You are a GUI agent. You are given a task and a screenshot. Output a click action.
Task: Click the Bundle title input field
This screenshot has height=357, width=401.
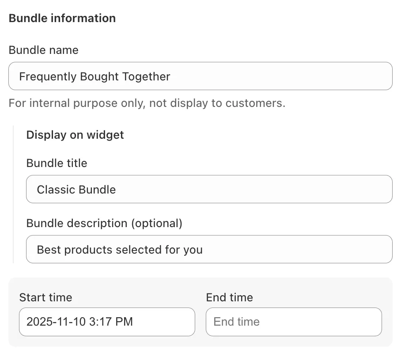pyautogui.click(x=209, y=189)
